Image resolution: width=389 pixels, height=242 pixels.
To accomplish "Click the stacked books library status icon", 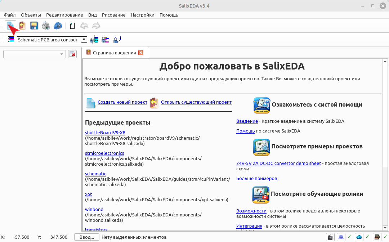I will (x=377, y=237).
